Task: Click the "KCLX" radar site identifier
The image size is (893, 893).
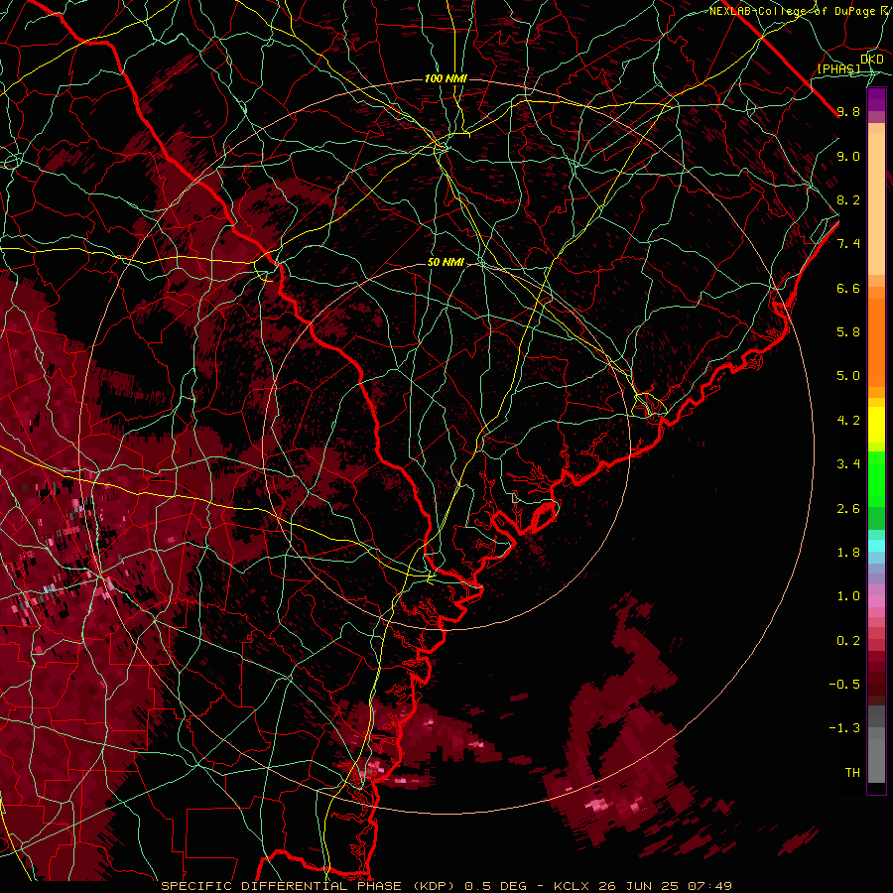Action: (573, 886)
